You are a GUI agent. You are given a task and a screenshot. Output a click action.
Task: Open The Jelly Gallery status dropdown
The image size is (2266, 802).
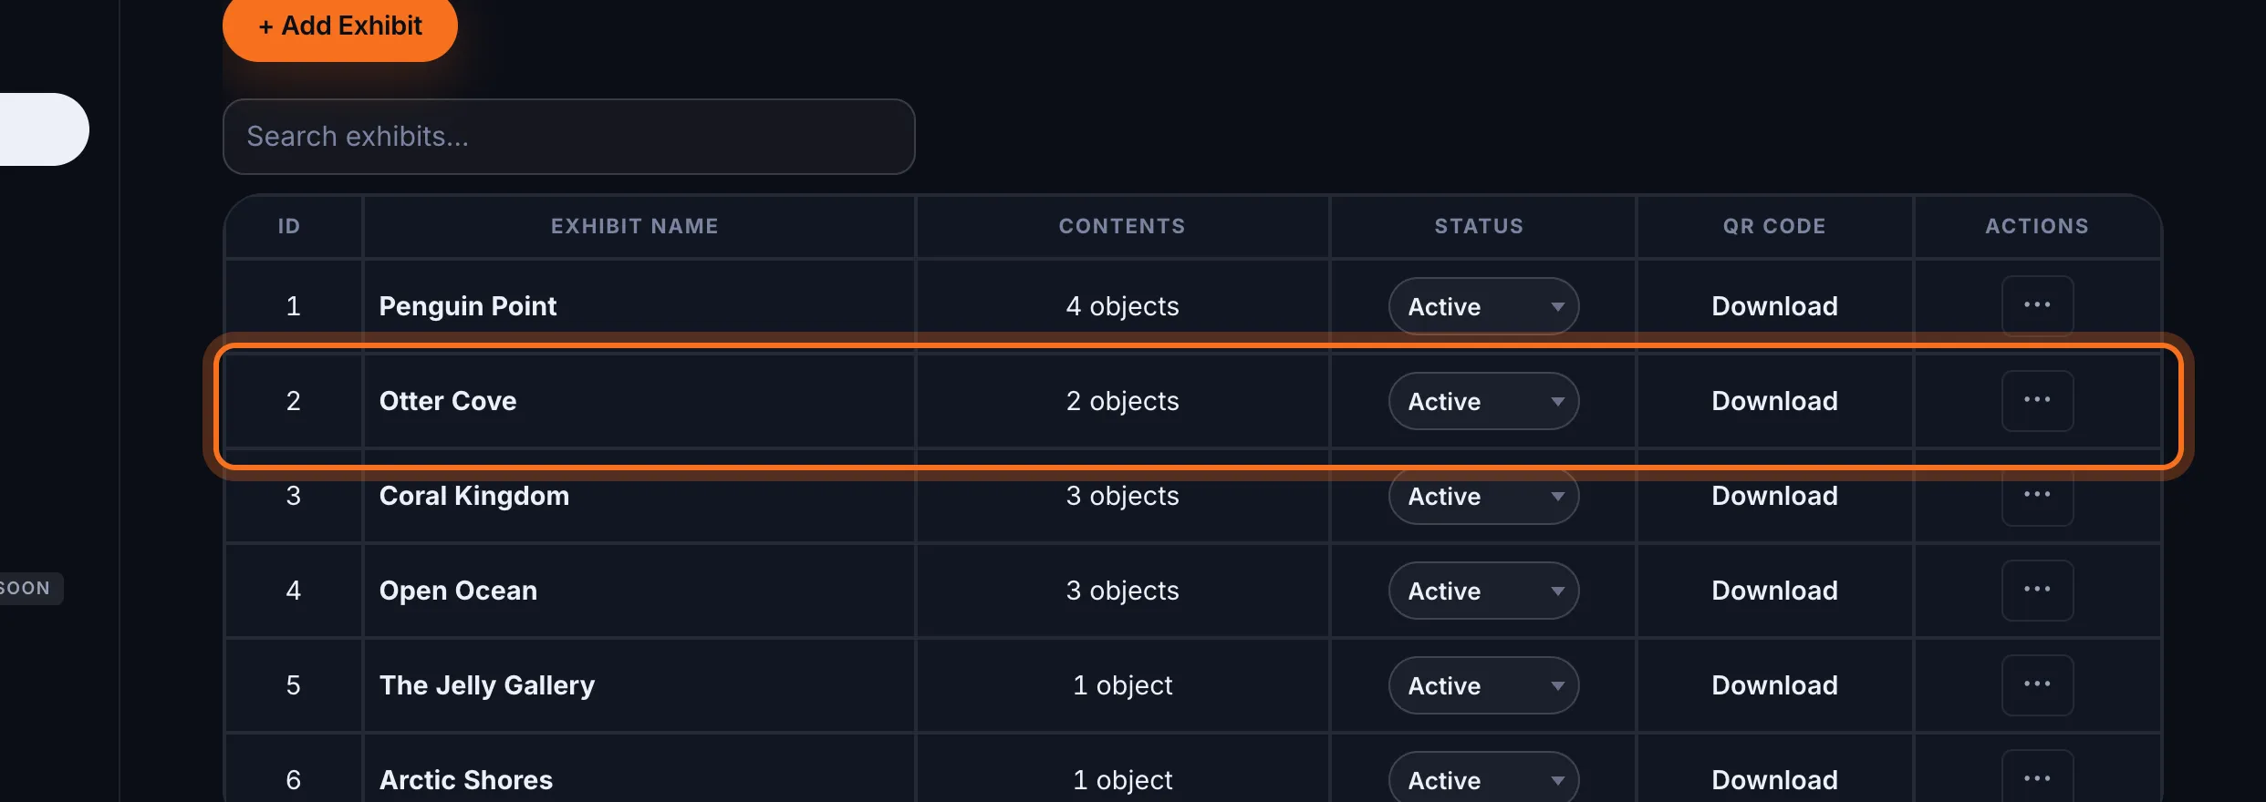[x=1483, y=685]
